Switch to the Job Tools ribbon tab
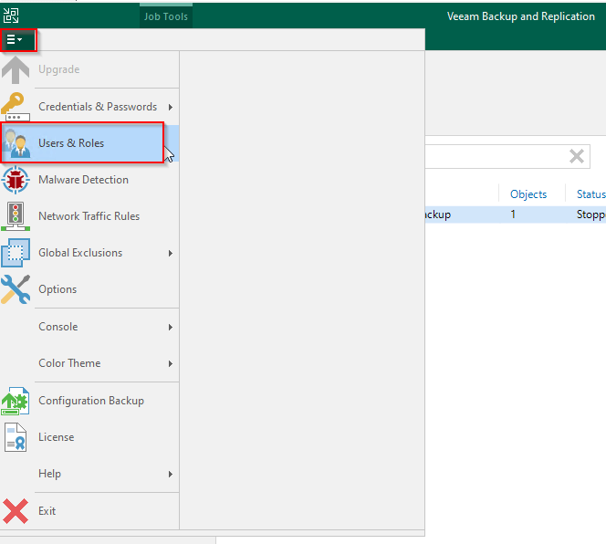 [165, 16]
